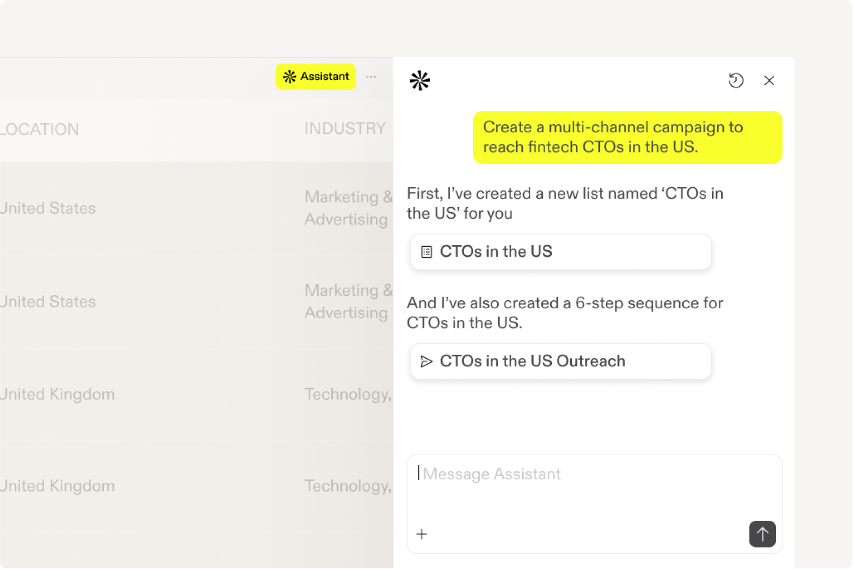Viewport: 853px width, 569px height.
Task: Click the Location column header
Action: (40, 129)
